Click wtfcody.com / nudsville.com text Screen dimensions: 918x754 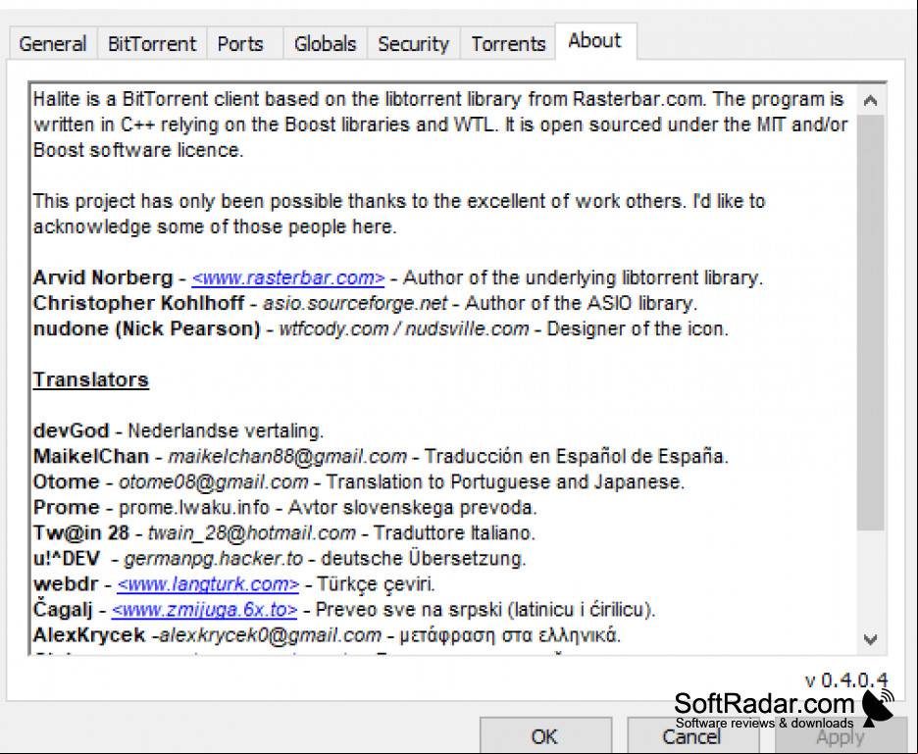(404, 329)
